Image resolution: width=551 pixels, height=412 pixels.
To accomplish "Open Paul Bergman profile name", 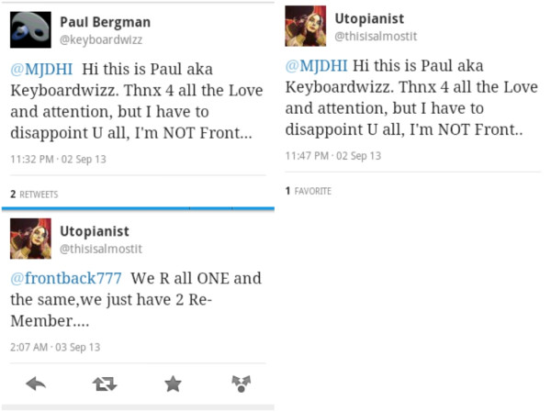I will (105, 22).
